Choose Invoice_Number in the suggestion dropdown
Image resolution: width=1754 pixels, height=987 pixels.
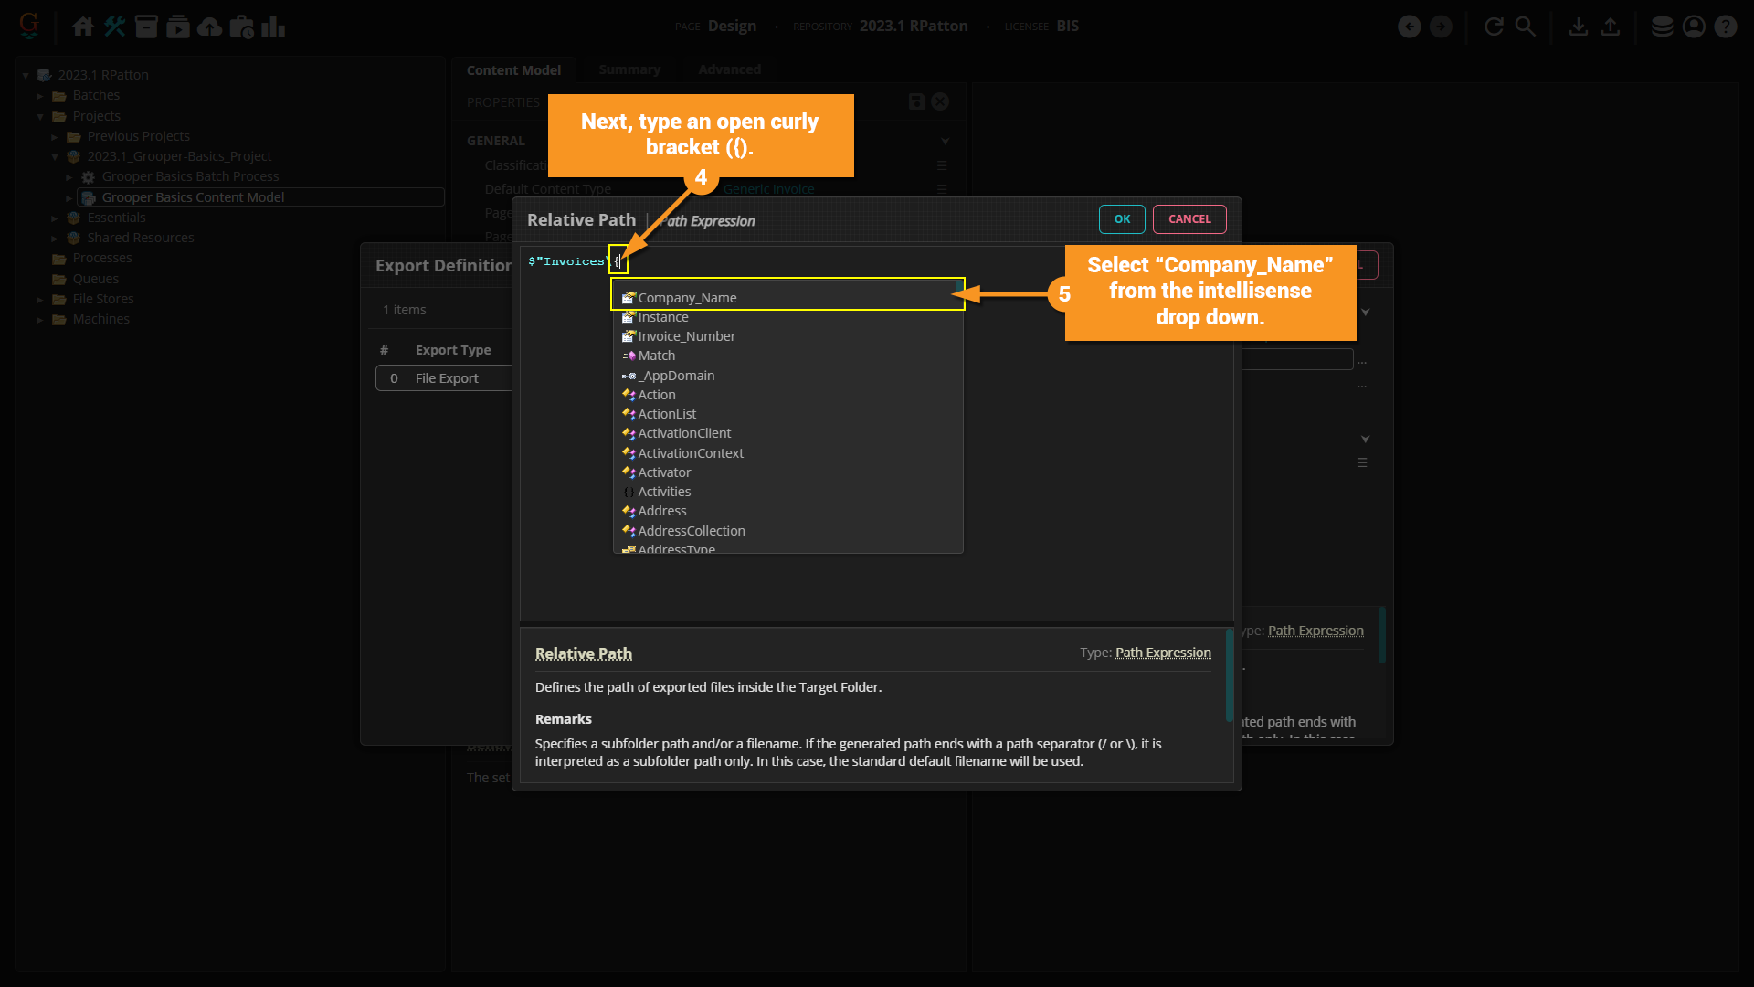(686, 336)
